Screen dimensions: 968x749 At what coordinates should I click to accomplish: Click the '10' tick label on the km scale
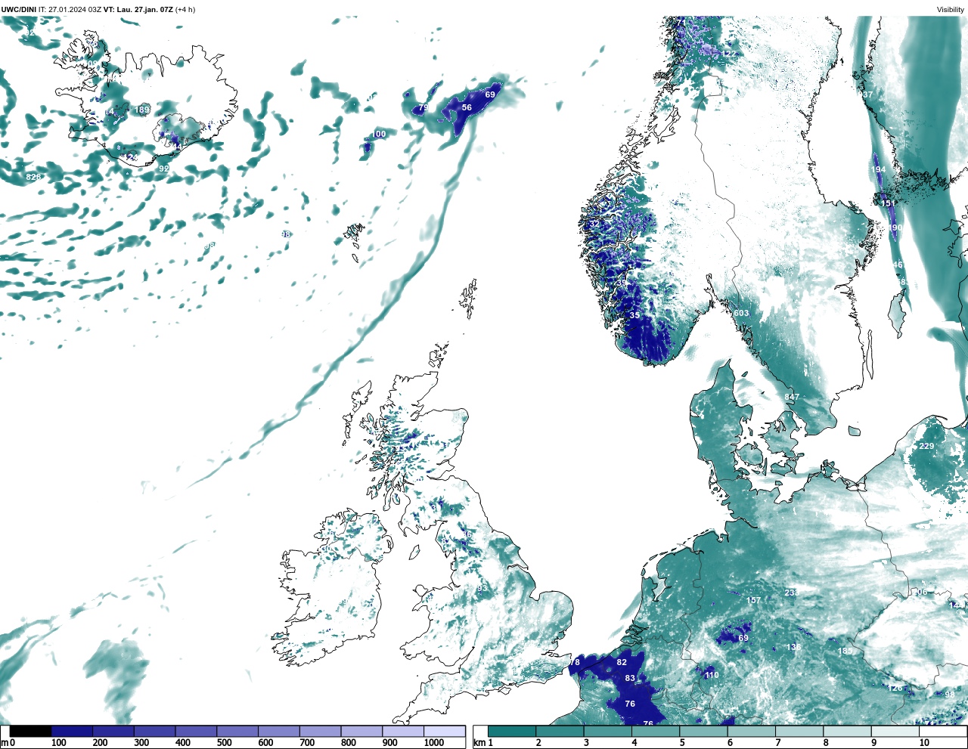tap(924, 743)
